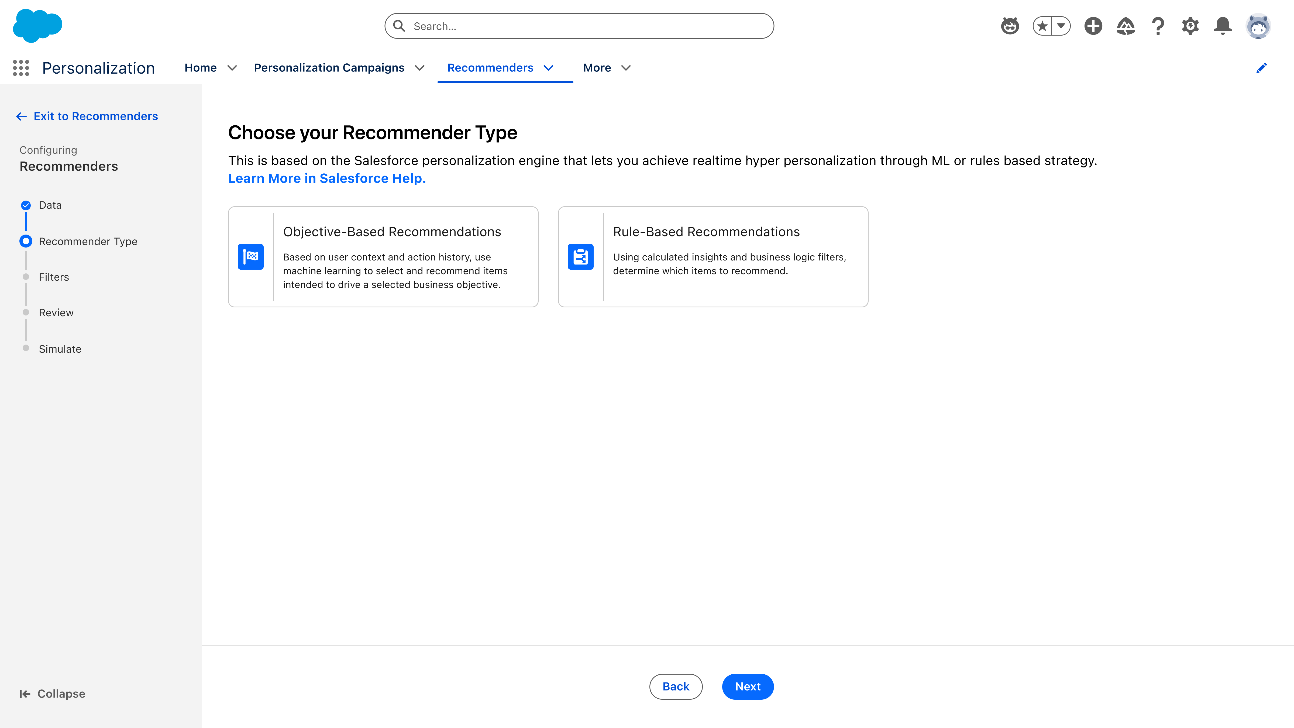
Task: Open the favorites list dropdown arrow
Action: pos(1061,26)
